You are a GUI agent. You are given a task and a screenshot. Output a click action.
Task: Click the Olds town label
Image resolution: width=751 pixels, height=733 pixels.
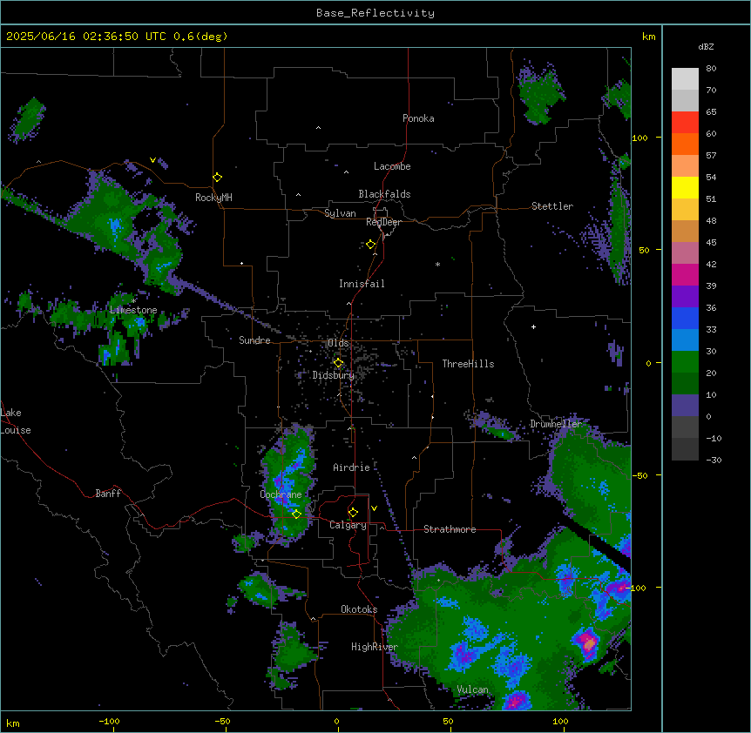(338, 343)
